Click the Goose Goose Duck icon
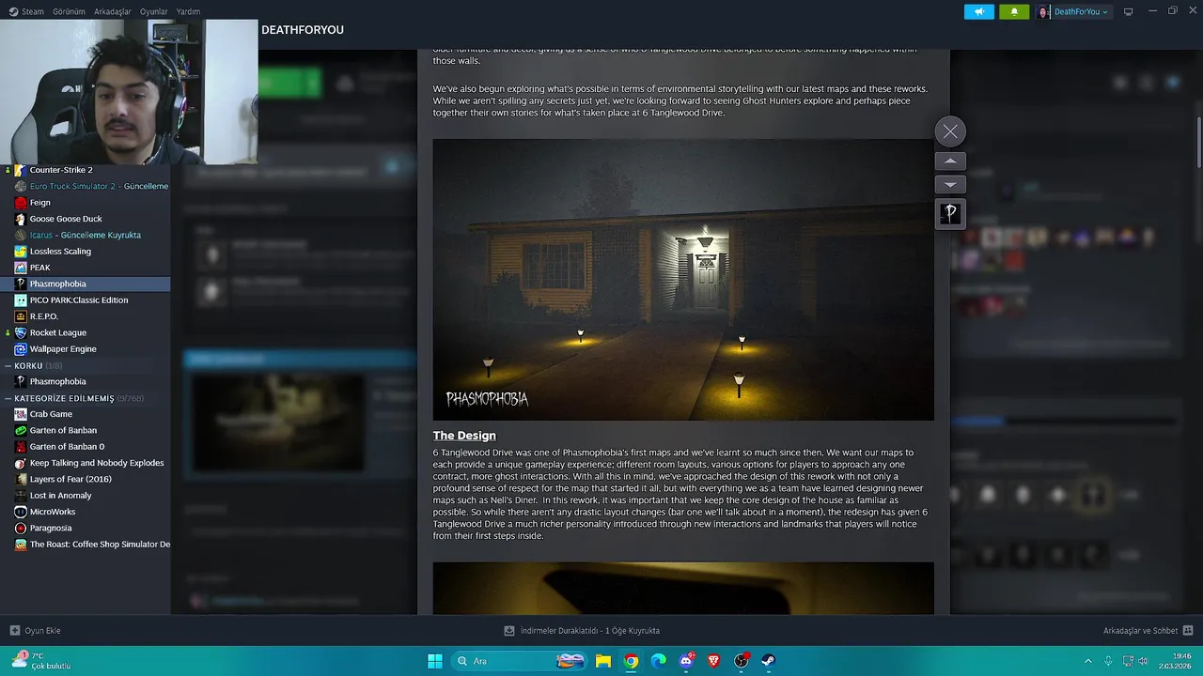1203x676 pixels. tap(21, 219)
